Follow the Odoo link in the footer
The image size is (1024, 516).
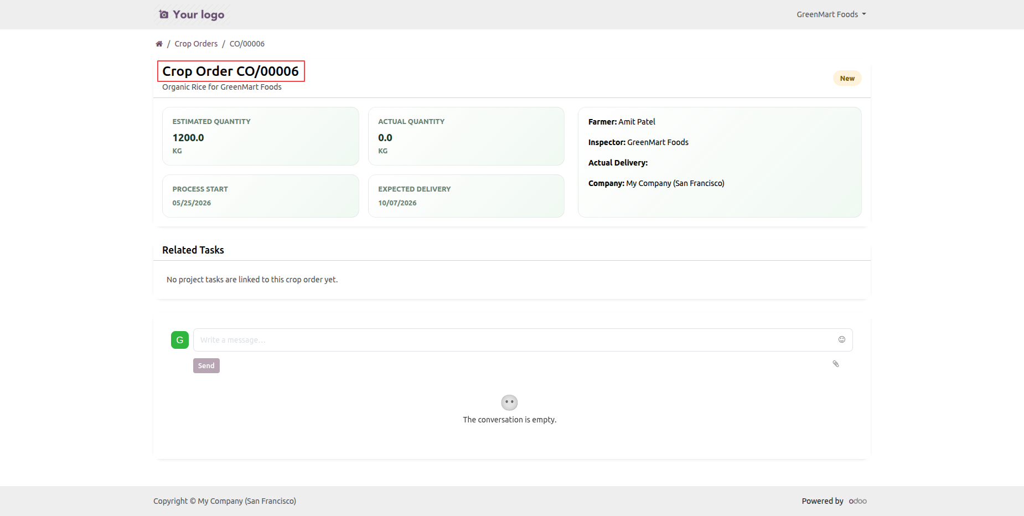pos(857,501)
